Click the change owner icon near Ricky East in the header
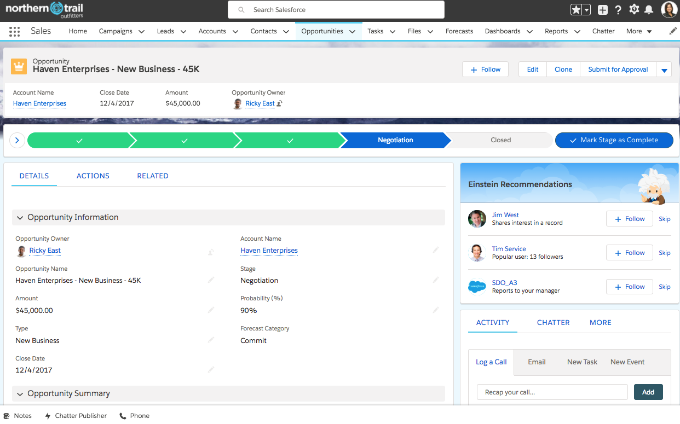Screen dimensions: 680x424 click(x=279, y=103)
